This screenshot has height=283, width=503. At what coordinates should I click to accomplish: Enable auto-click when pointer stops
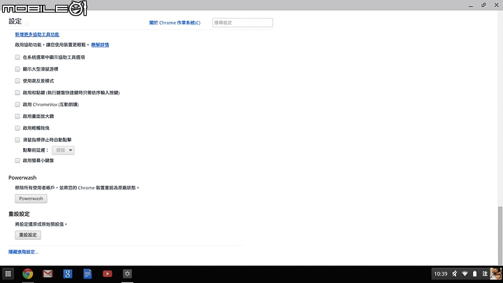[17, 140]
